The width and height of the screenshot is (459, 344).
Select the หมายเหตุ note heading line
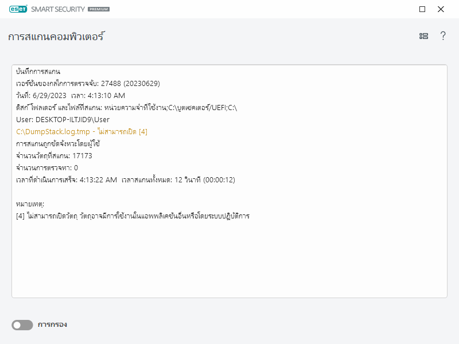coord(30,204)
